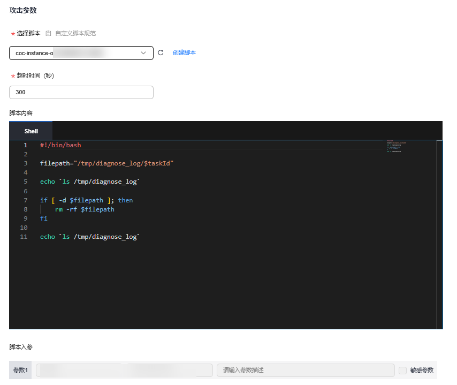Click the if [ -d $filepath ] line

click(x=86, y=200)
